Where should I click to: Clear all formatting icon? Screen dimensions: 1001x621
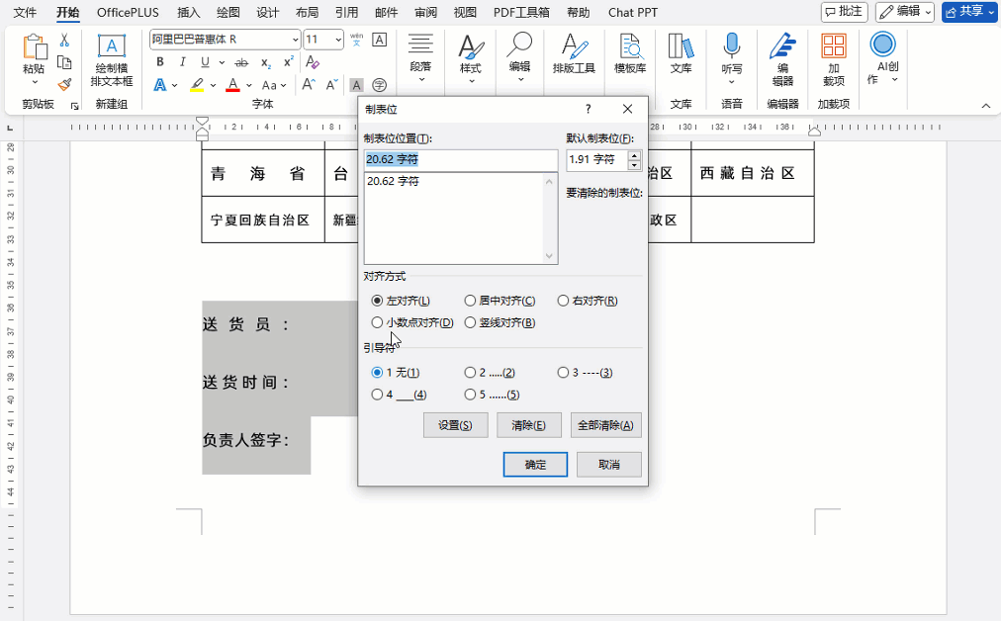pos(313,62)
